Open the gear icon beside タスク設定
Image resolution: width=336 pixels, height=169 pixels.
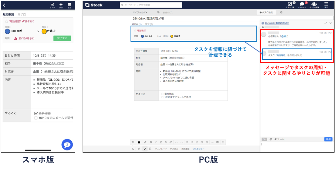(x=281, y=12)
